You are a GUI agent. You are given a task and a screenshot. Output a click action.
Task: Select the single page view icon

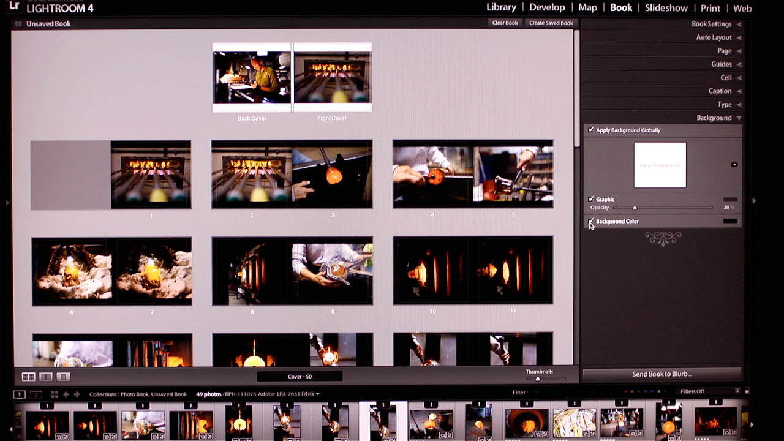pos(62,377)
